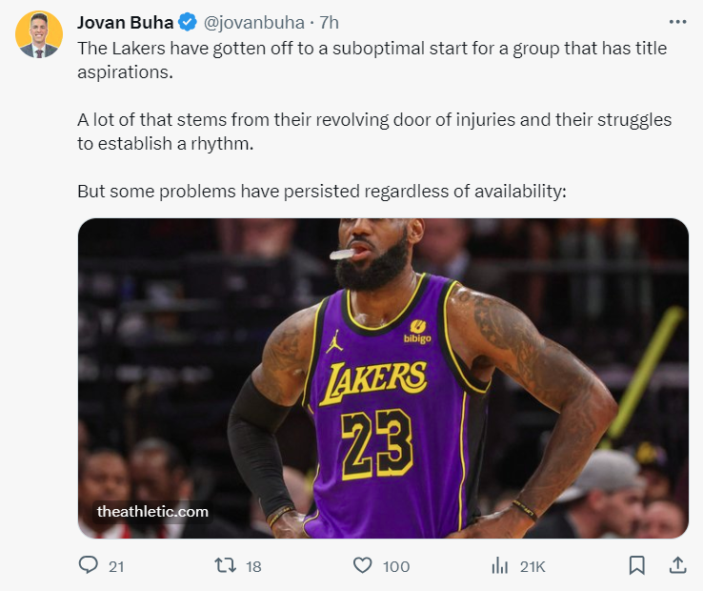Open the three-dot more options menu

677,22
